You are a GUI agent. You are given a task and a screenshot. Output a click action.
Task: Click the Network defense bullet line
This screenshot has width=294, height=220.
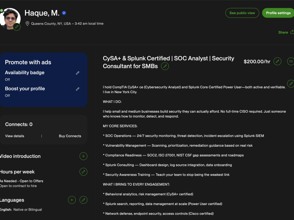(x=158, y=214)
